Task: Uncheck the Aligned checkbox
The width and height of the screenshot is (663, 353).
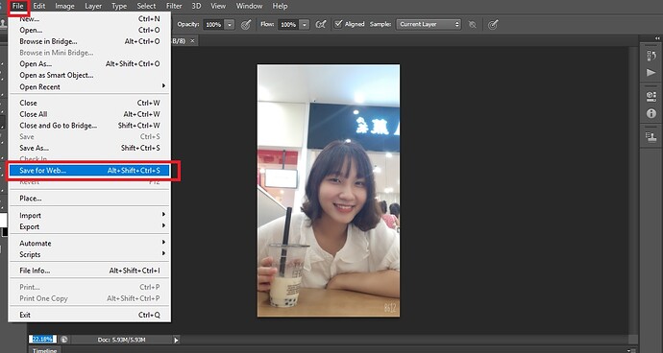Action: pos(338,24)
